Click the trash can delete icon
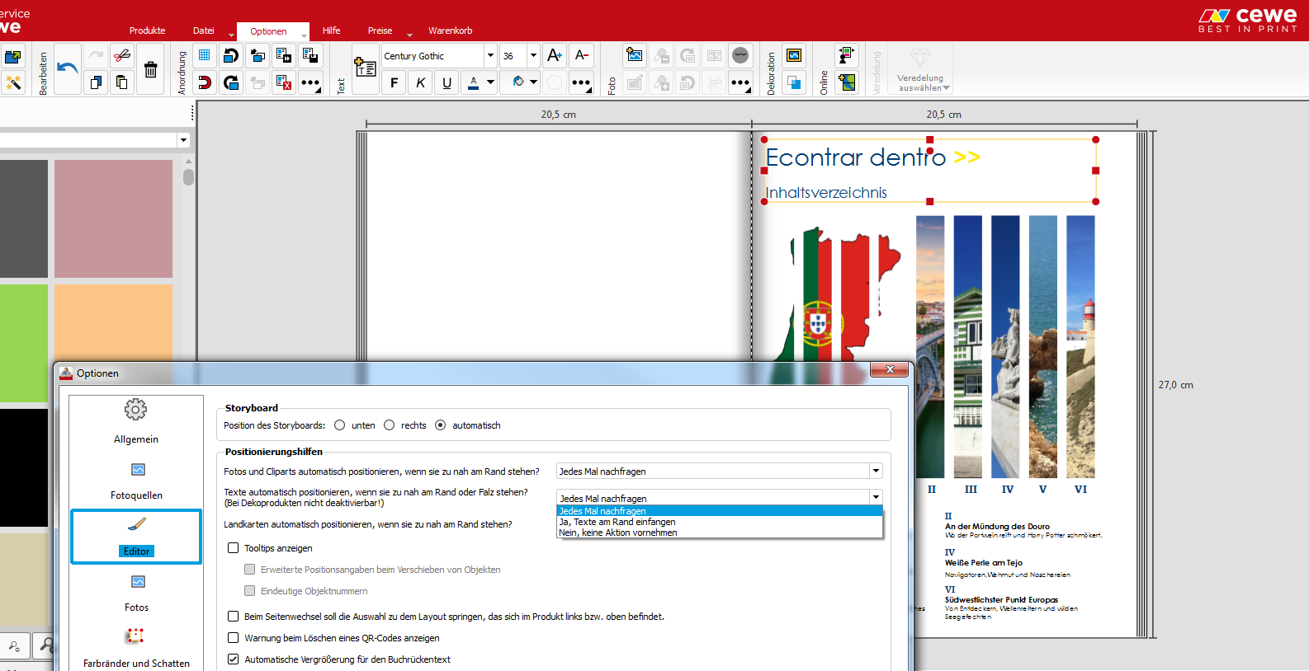The width and height of the screenshot is (1309, 671). tap(150, 69)
